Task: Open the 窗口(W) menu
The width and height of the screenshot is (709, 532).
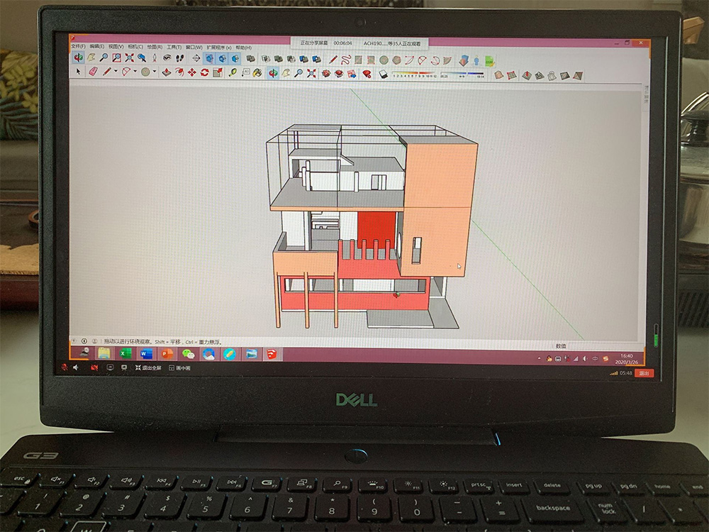Action: [x=194, y=48]
